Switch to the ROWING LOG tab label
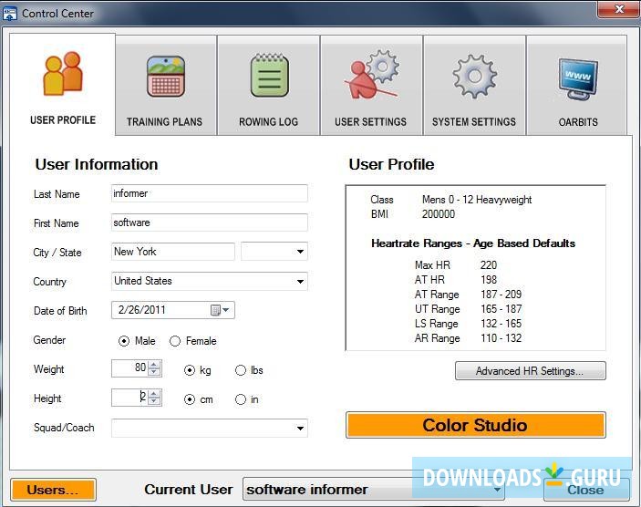The height and width of the screenshot is (507, 641). 269,122
